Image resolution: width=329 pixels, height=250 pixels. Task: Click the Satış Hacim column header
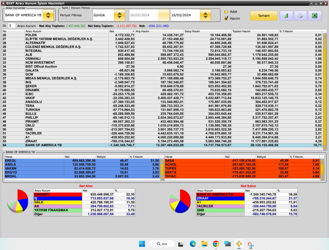[208, 31]
